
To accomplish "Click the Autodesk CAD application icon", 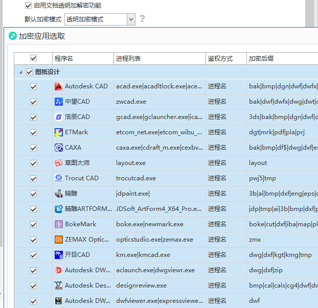I will tap(59, 86).
